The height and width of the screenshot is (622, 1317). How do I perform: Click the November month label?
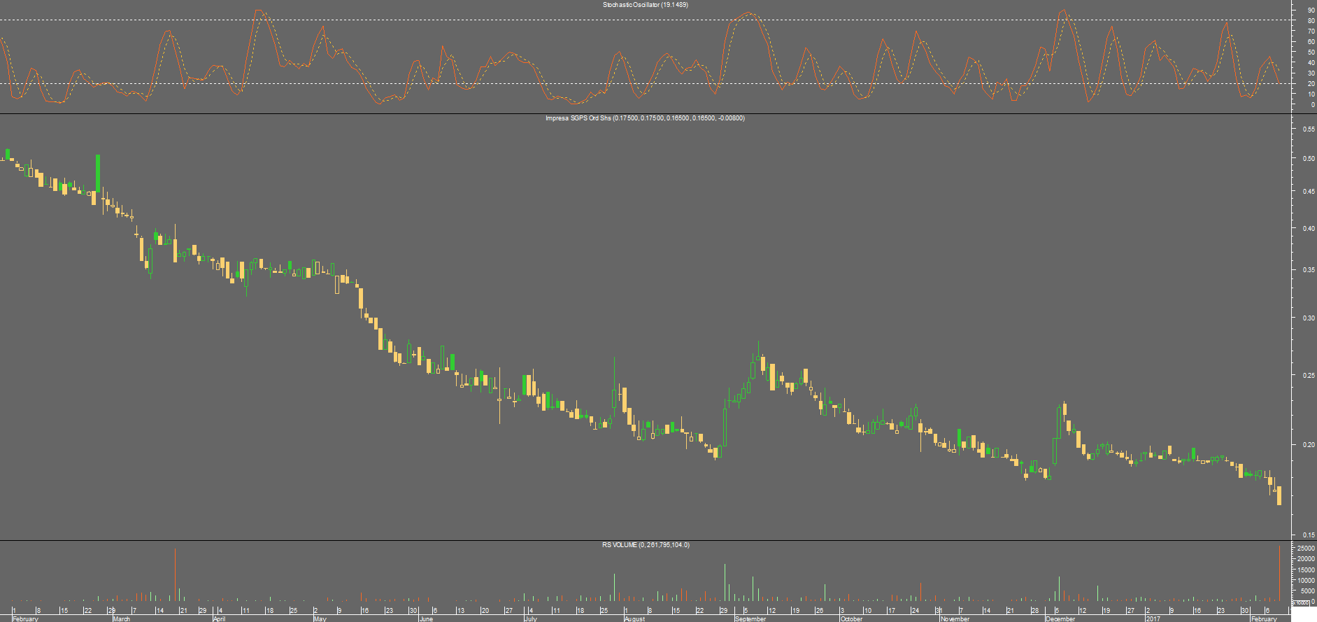pyautogui.click(x=955, y=619)
